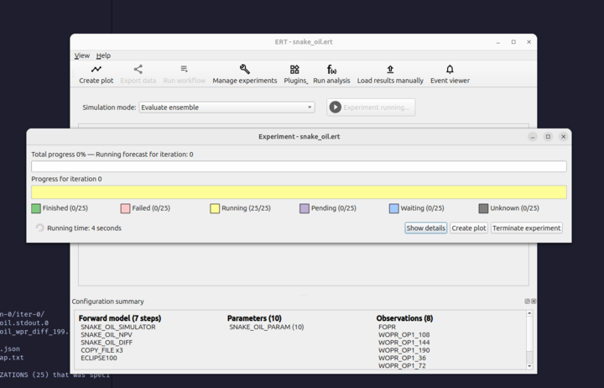
Task: Click the yellow iteration 0 progress bar
Action: [299, 192]
